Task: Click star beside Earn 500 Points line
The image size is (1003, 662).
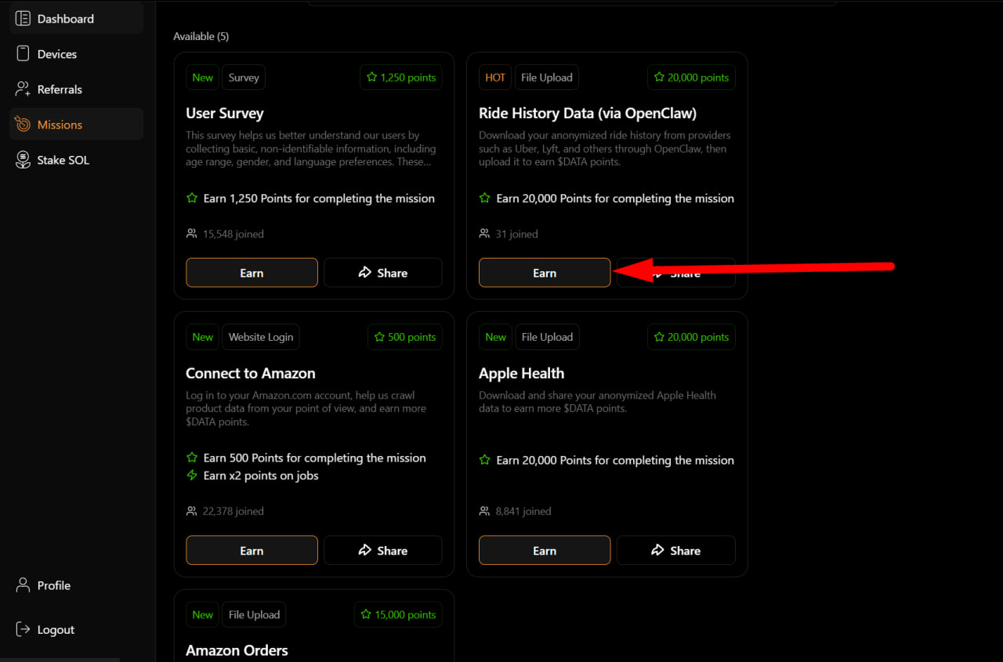Action: click(192, 458)
